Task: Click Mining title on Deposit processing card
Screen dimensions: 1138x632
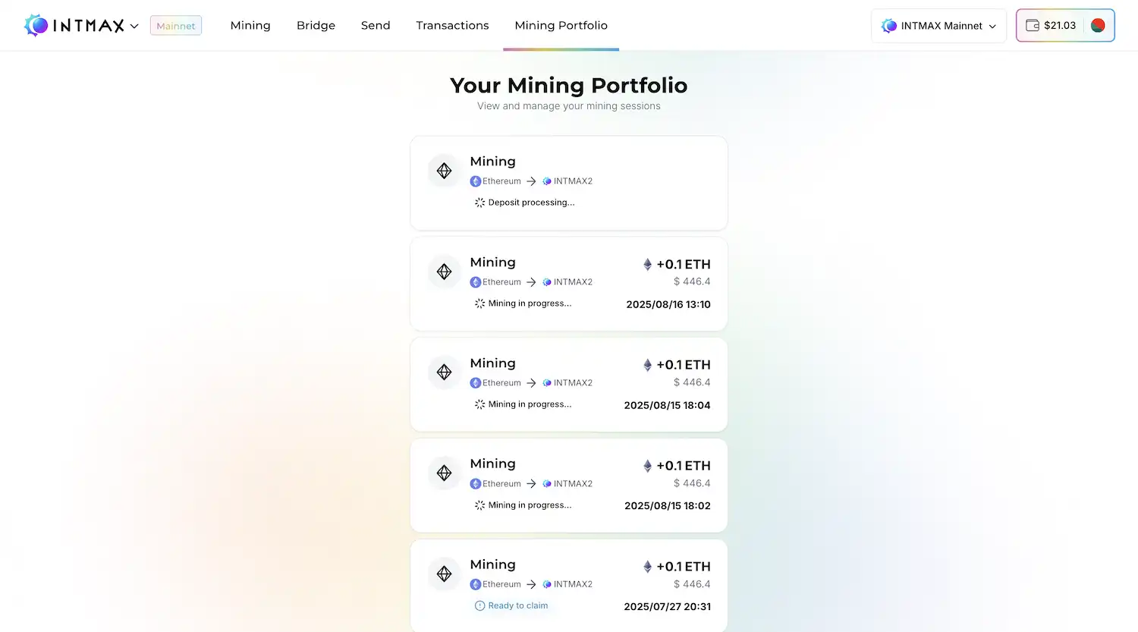Action: point(492,162)
